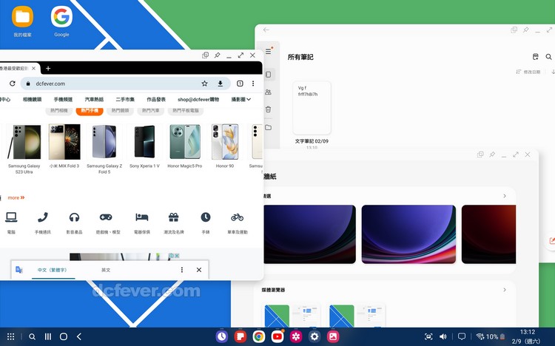Viewport: 555px width, 346px height.
Task: Open Google Translate icon in translate bar
Action: click(x=19, y=270)
